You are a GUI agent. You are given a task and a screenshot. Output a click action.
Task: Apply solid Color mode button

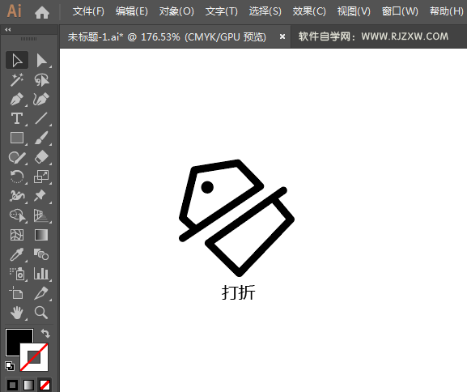click(12, 386)
